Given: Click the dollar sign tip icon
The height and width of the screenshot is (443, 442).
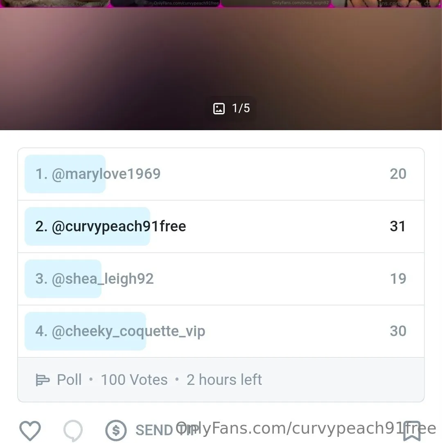Looking at the screenshot, I should tap(116, 431).
